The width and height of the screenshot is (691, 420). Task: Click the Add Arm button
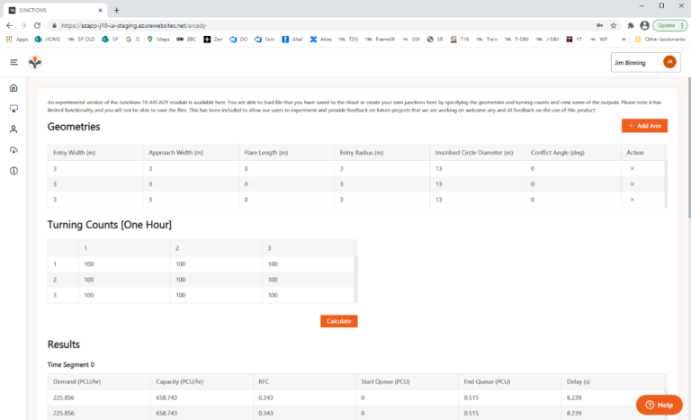(x=644, y=126)
